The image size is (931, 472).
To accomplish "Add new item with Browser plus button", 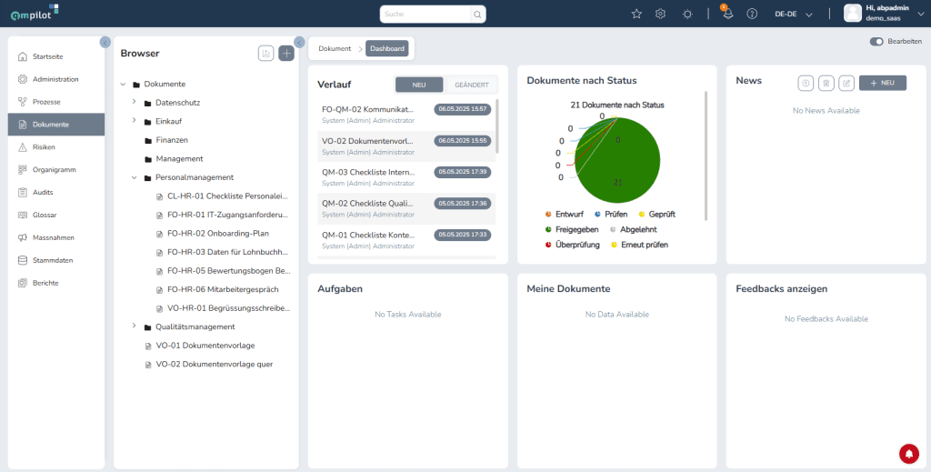I will (x=286, y=54).
